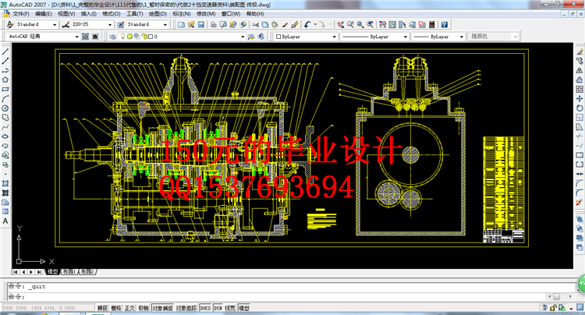The width and height of the screenshot is (585, 315).
Task: Click the Workspace Settings gear icon
Action: [86, 37]
